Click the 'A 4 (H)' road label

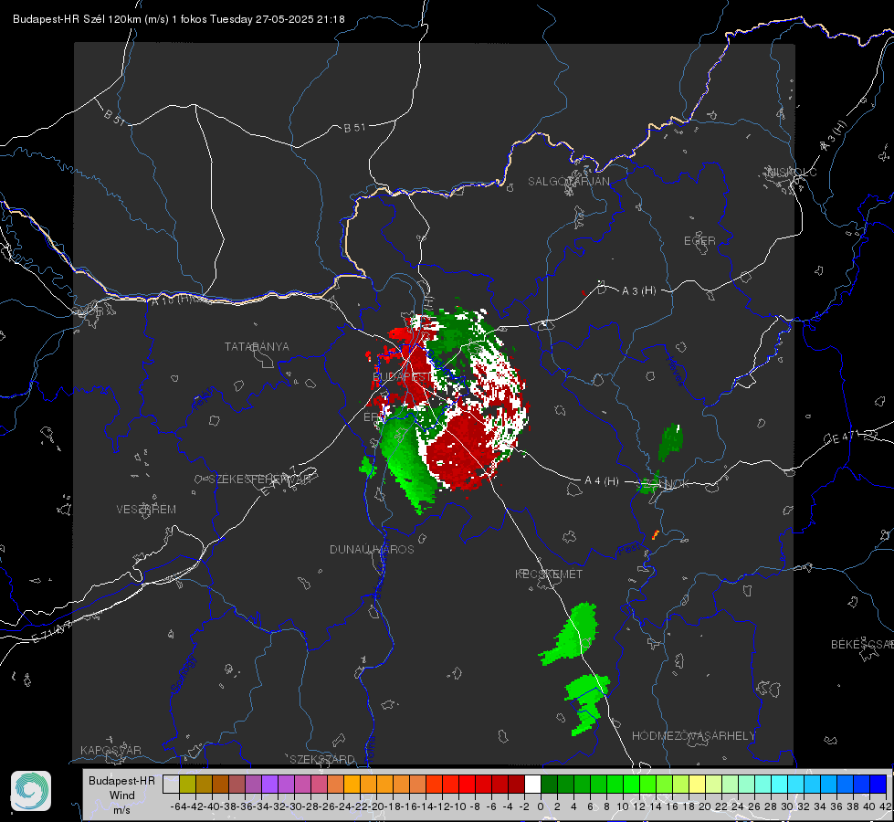[602, 481]
